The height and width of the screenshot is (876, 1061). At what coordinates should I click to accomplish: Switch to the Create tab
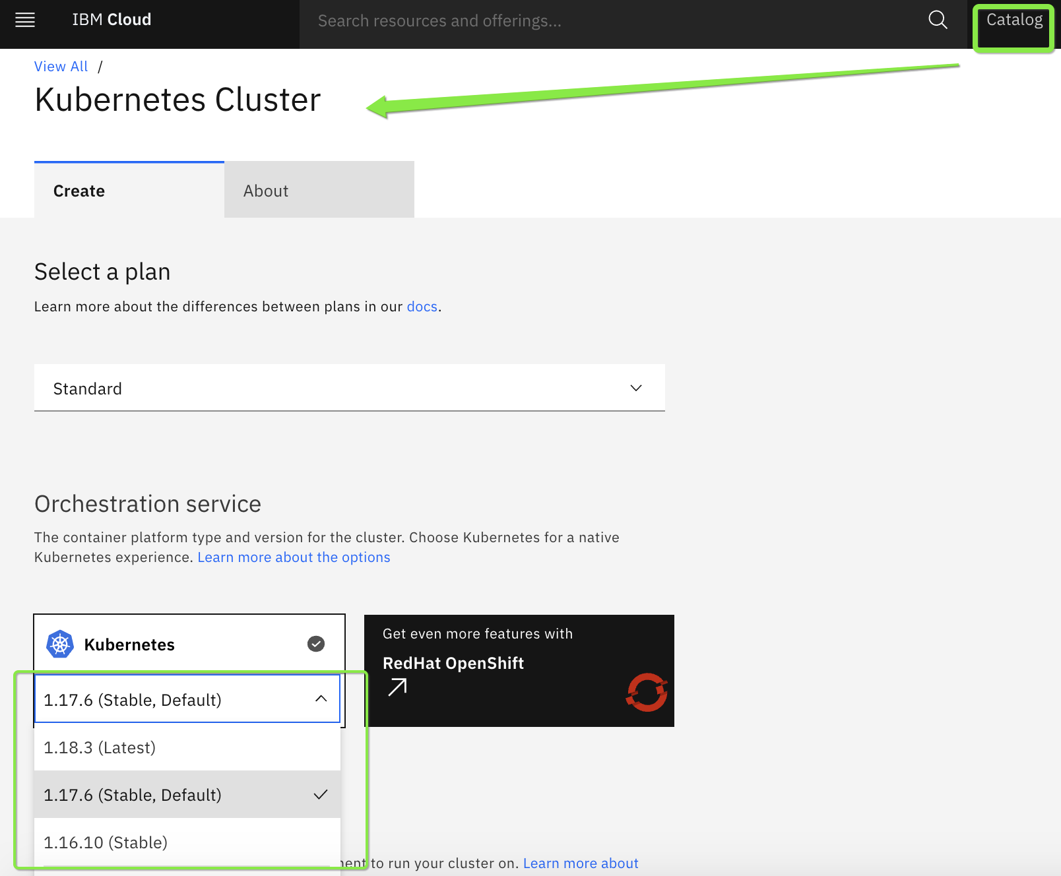(x=129, y=190)
